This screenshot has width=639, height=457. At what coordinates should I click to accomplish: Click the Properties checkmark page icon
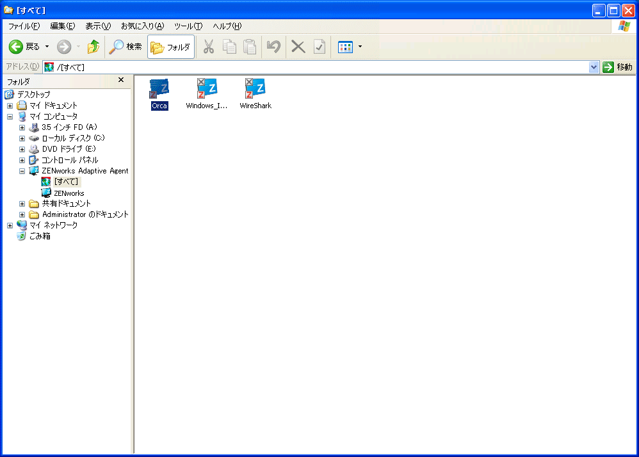319,47
